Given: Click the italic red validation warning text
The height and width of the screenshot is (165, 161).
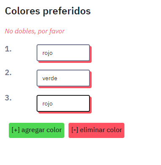Looking at the screenshot, I should pos(35,31).
